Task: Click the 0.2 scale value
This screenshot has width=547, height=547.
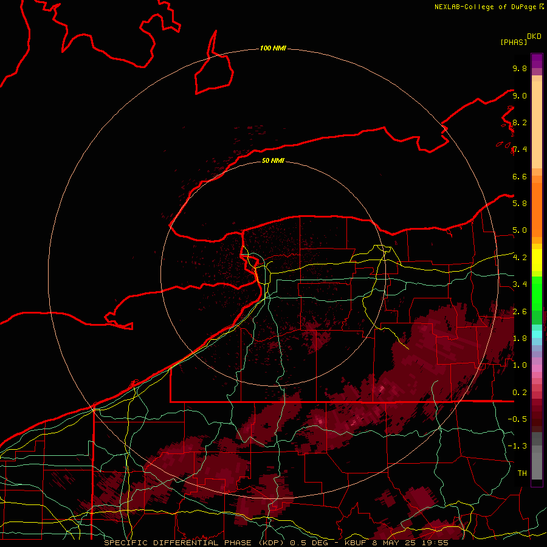Action: [x=520, y=393]
